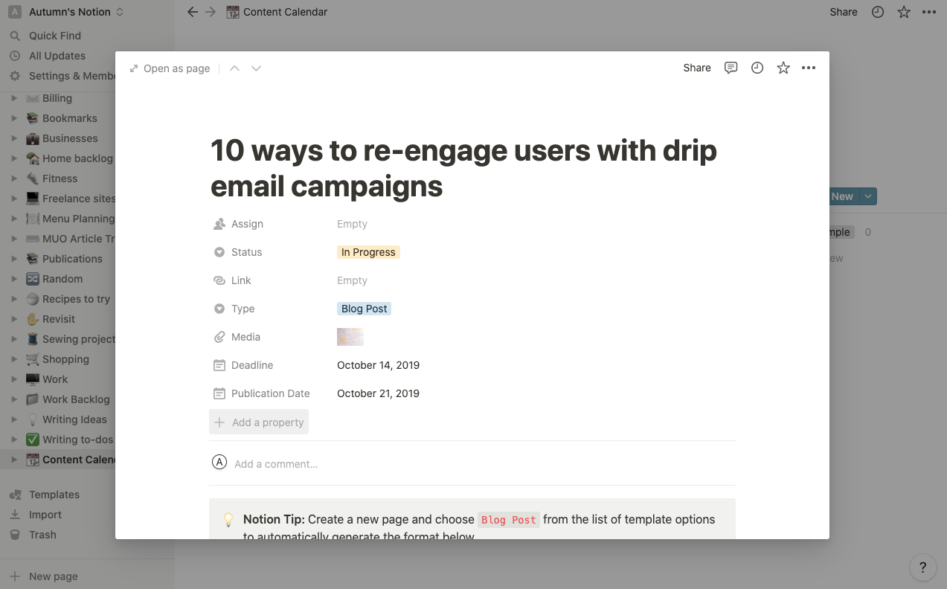Image resolution: width=947 pixels, height=589 pixels.
Task: Expand the Shopping page toggle
Action: tap(13, 359)
